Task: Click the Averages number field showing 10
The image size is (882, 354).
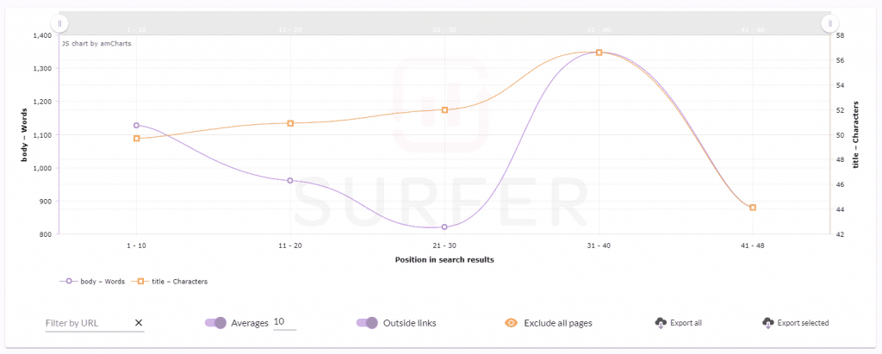Action: click(x=283, y=322)
